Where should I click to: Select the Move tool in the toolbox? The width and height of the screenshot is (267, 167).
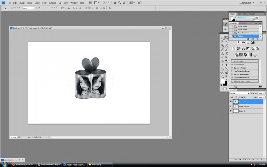pyautogui.click(x=227, y=38)
